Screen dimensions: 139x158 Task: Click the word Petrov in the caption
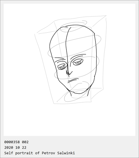tap(48, 153)
